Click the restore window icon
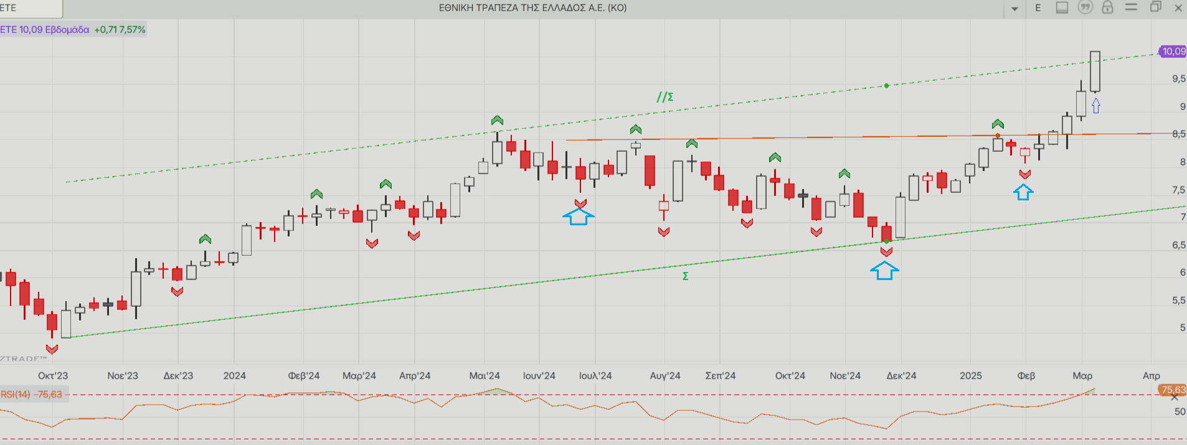Viewport: 1187px width, 445px height. 1155,7
